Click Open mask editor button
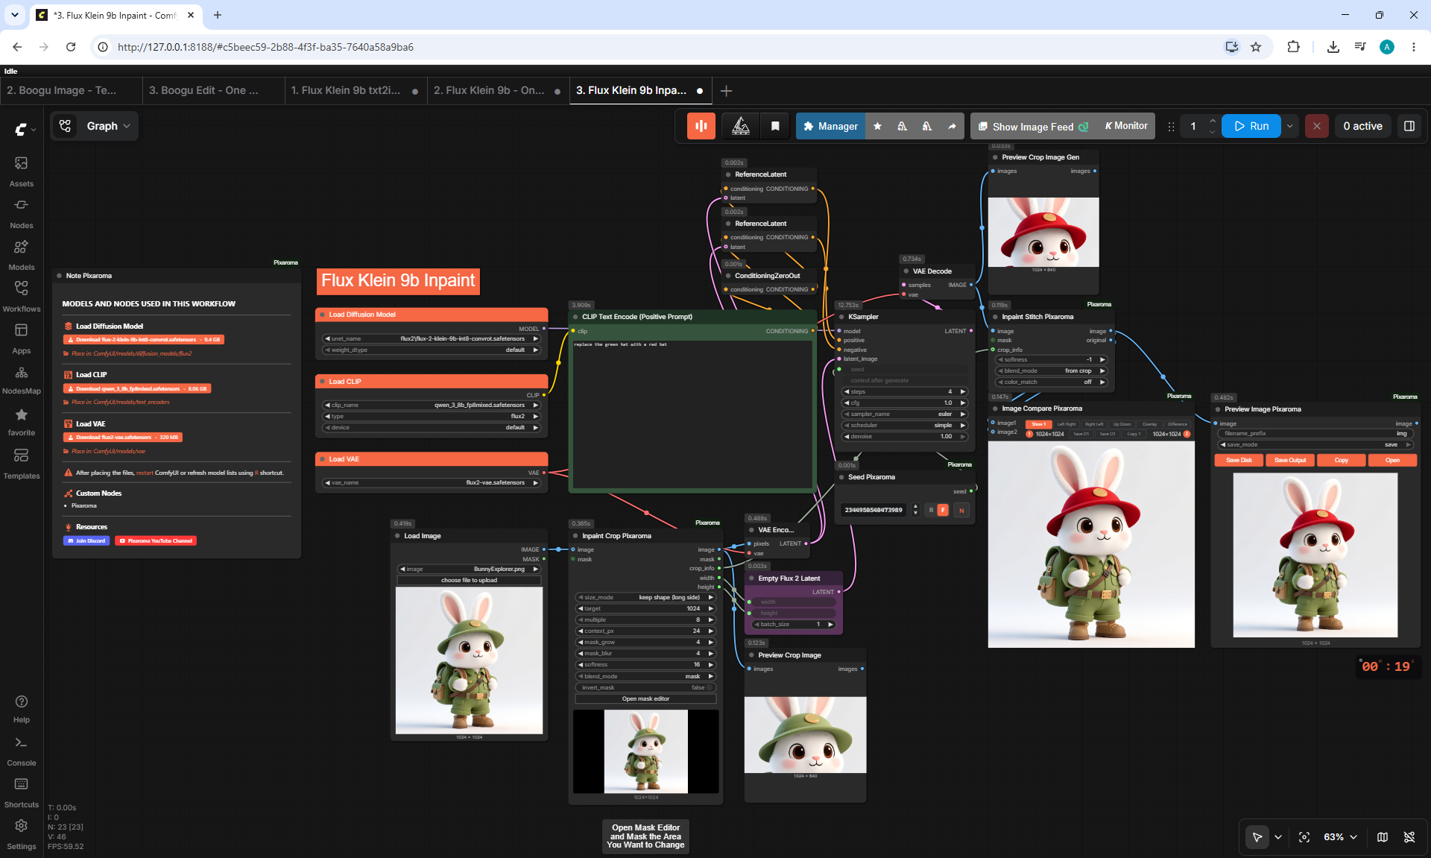The width and height of the screenshot is (1431, 858). point(645,698)
